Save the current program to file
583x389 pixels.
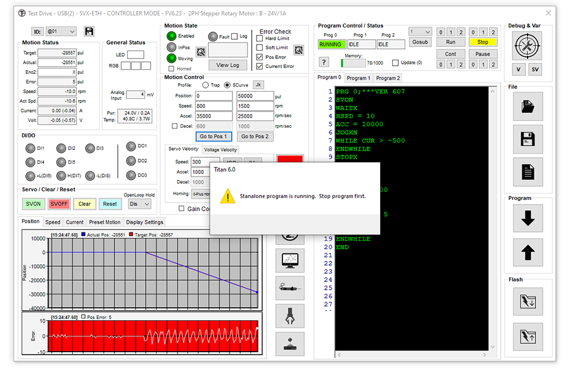pyautogui.click(x=528, y=139)
